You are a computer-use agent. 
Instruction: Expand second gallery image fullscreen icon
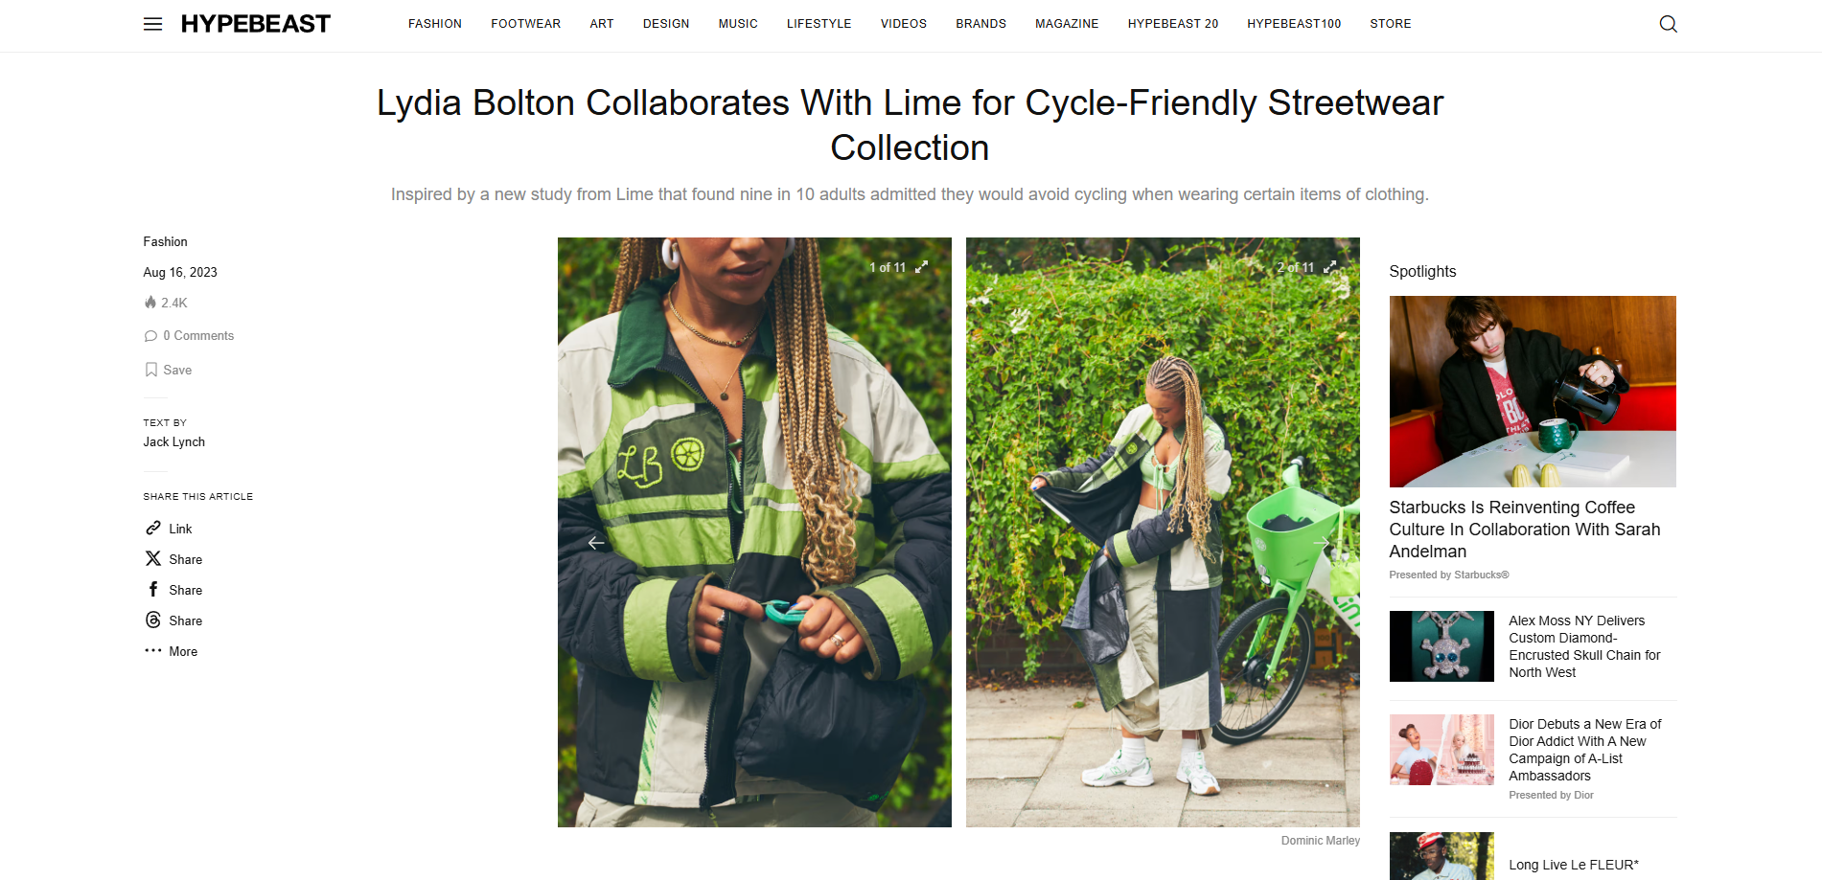click(x=1329, y=267)
